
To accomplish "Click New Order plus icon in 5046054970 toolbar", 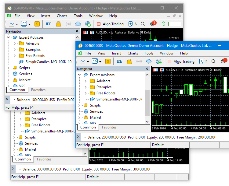I will (x=130, y=24).
